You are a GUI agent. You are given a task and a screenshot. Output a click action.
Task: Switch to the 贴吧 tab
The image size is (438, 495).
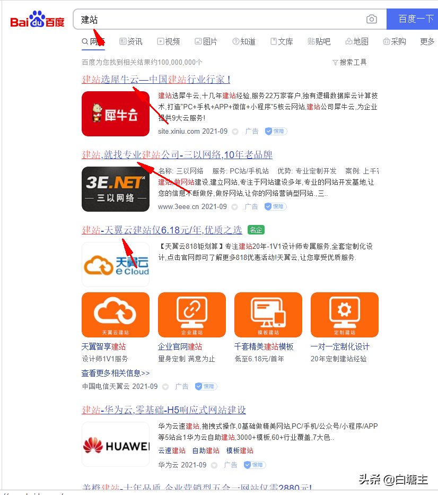(319, 41)
